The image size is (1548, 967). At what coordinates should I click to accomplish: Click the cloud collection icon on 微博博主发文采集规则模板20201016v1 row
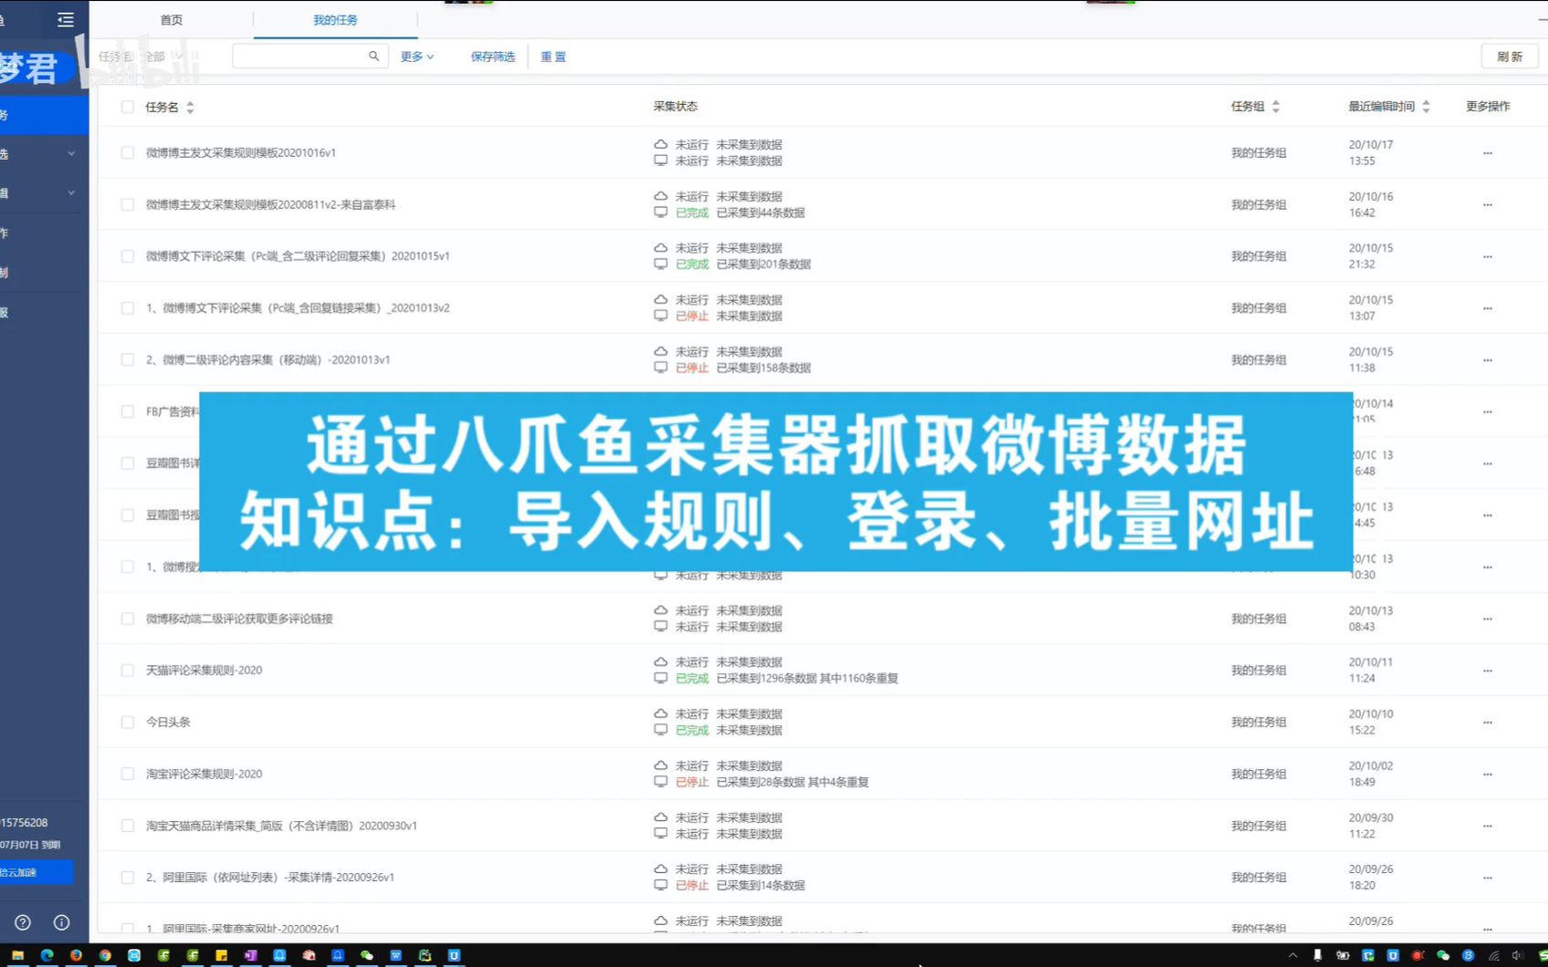[660, 144]
